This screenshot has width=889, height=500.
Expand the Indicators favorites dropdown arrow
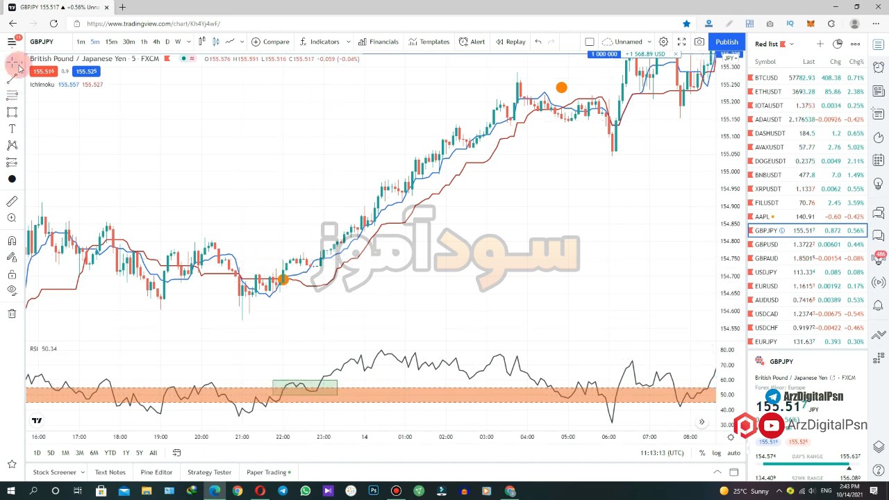(x=349, y=42)
